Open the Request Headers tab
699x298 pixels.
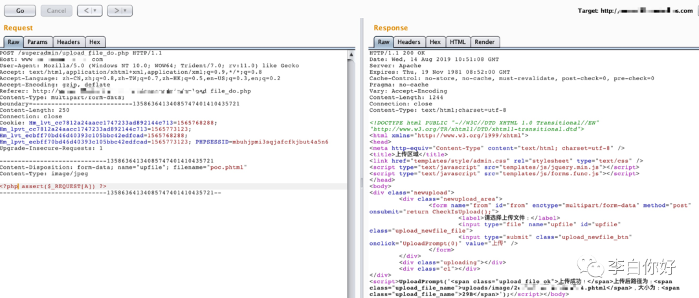point(68,42)
